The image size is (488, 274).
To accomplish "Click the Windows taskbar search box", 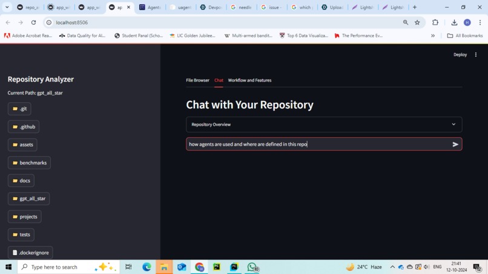I will click(68, 267).
